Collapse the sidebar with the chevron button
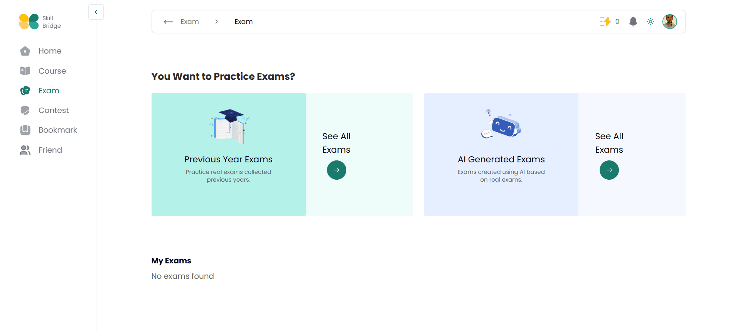 (96, 12)
